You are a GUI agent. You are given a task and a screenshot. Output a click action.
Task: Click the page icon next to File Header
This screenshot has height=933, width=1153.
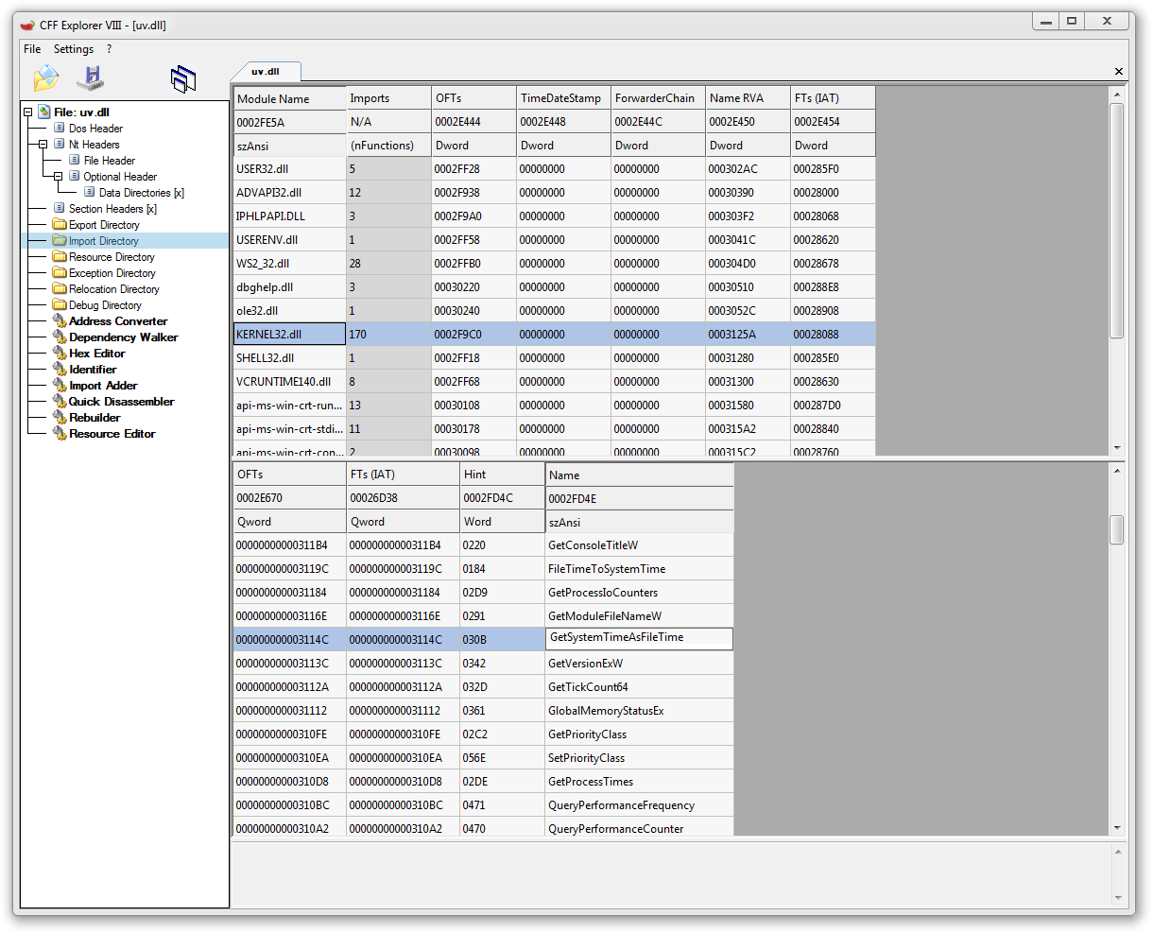pyautogui.click(x=75, y=160)
